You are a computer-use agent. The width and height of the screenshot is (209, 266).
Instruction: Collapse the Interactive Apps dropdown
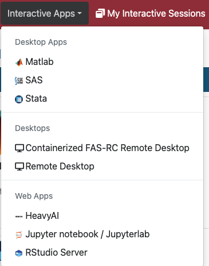coord(45,13)
